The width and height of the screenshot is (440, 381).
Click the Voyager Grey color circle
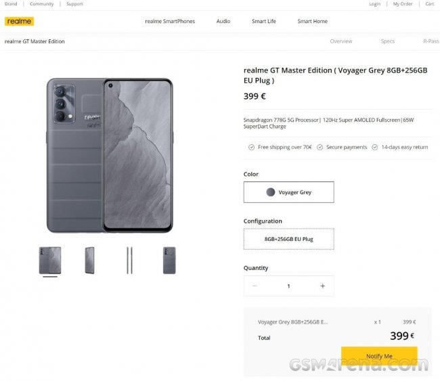[x=271, y=192]
